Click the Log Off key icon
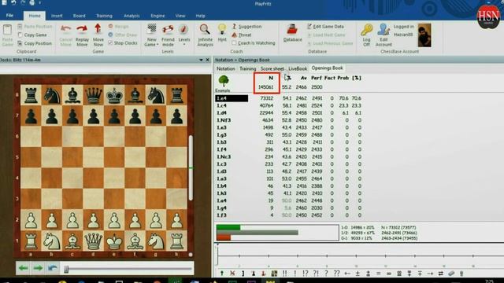The height and width of the screenshot is (283, 504). pyautogui.click(x=366, y=30)
